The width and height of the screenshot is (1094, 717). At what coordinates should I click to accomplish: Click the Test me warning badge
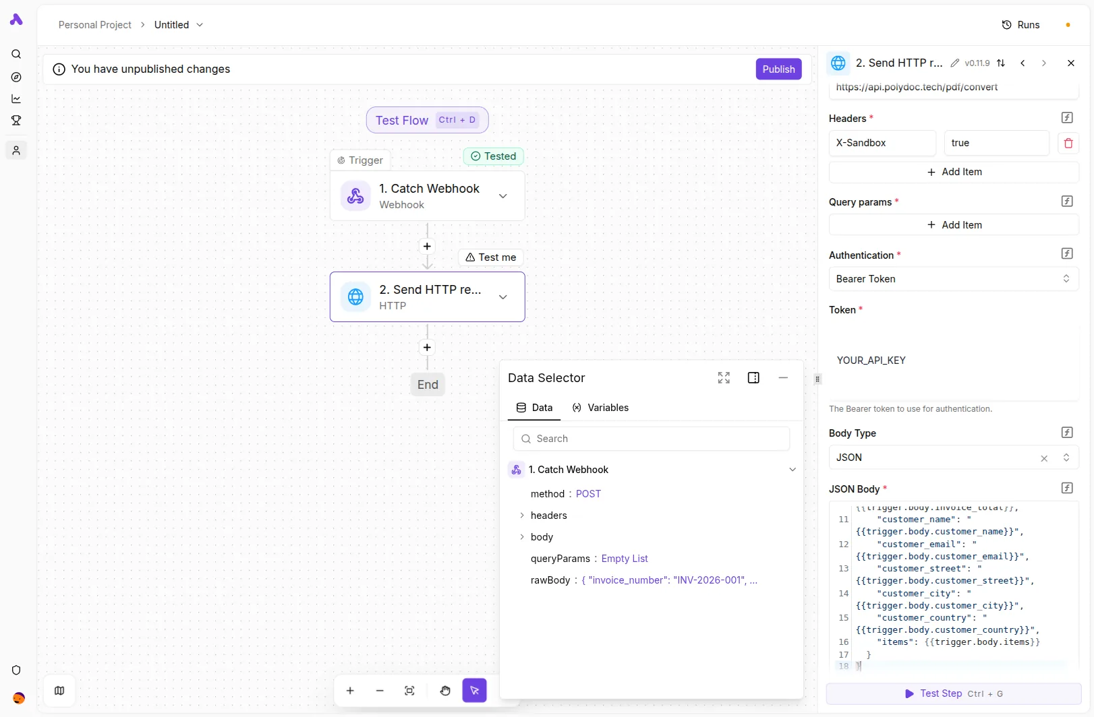pyautogui.click(x=491, y=257)
